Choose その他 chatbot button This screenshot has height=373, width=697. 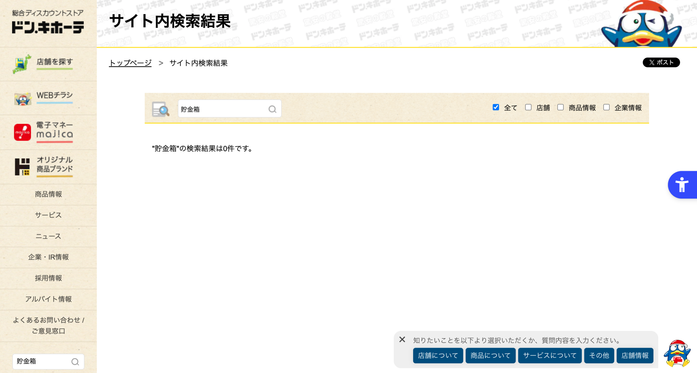click(x=599, y=355)
